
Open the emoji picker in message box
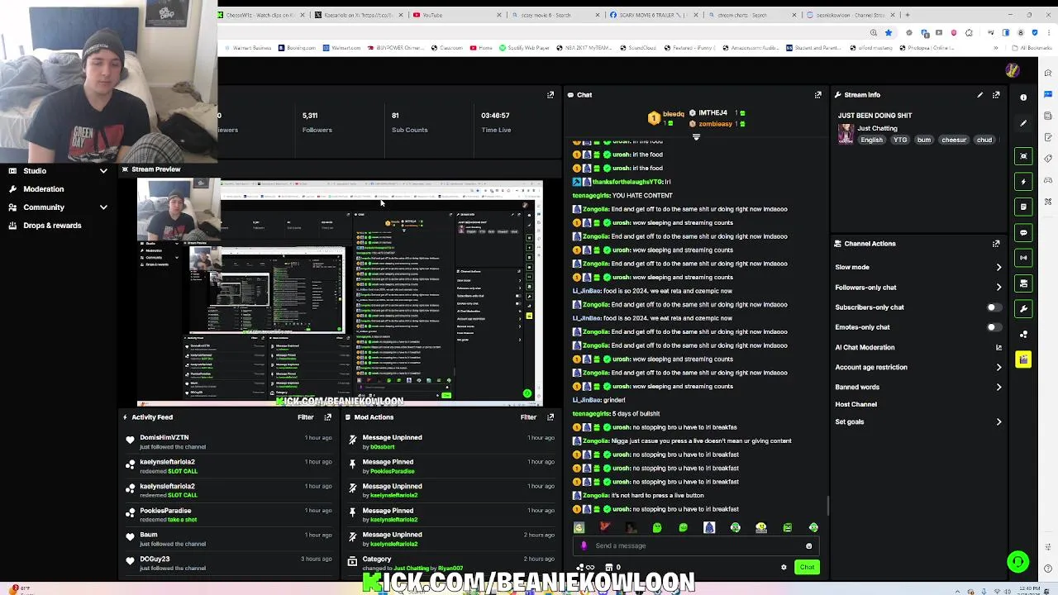tap(809, 545)
